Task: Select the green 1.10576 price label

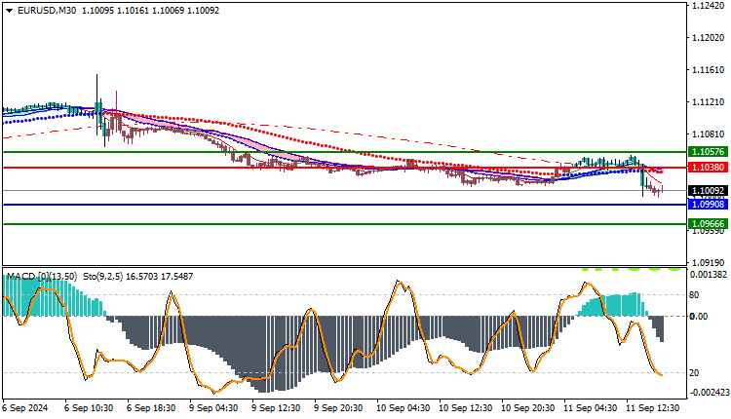Action: [x=708, y=151]
